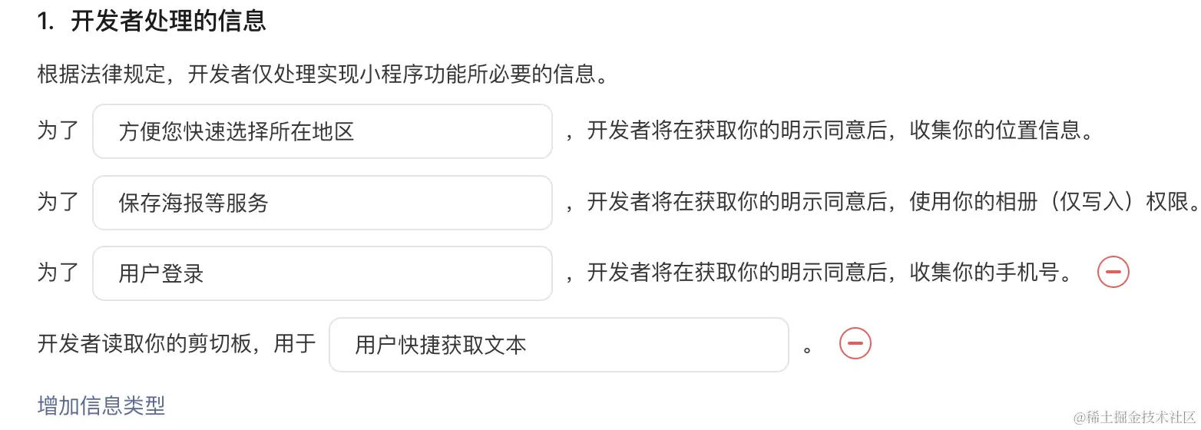Click the 为了 label before 用户登录
Viewport: 1201px width, 430px height.
point(58,273)
